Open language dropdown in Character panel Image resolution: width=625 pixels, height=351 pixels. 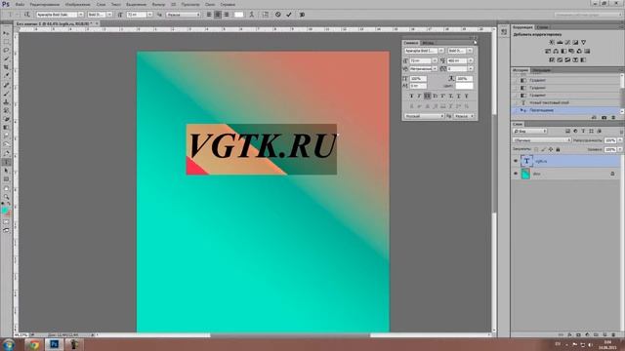point(424,116)
